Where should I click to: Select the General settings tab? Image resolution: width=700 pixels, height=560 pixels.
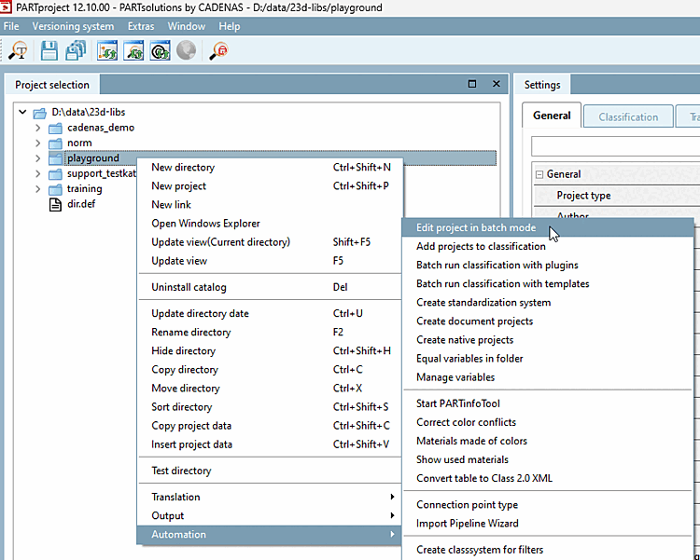click(x=552, y=116)
